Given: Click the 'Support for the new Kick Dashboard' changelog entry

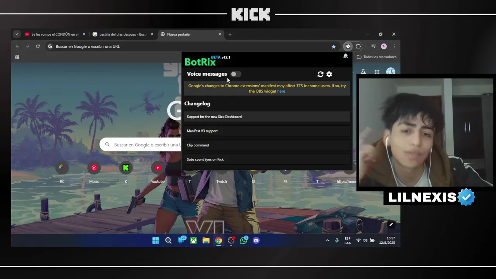Looking at the screenshot, I should tap(267, 117).
